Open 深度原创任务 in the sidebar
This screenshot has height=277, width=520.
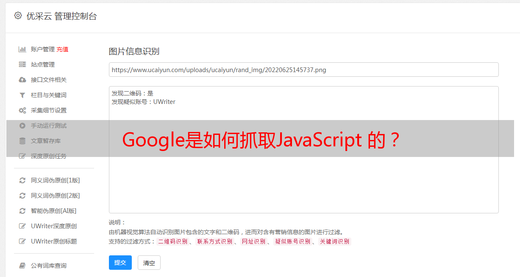tap(49, 156)
